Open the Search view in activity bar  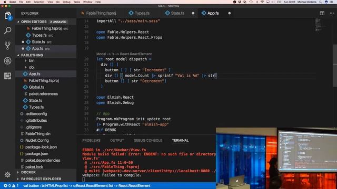pyautogui.click(x=7, y=30)
